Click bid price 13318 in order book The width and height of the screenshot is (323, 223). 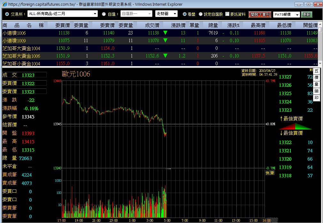285,176
